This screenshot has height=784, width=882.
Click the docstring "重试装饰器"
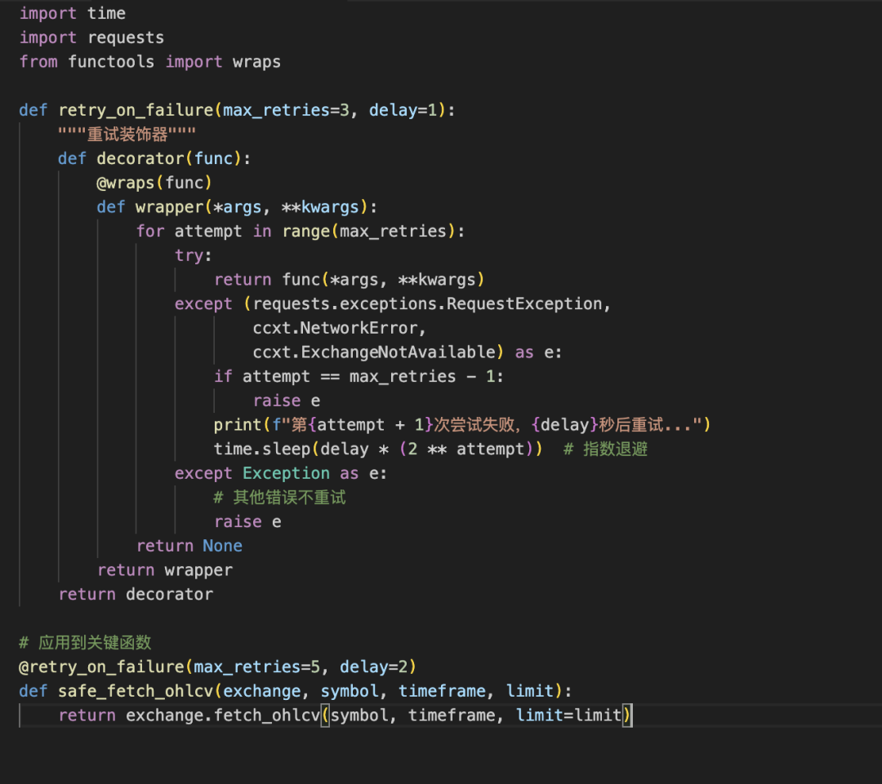127,135
